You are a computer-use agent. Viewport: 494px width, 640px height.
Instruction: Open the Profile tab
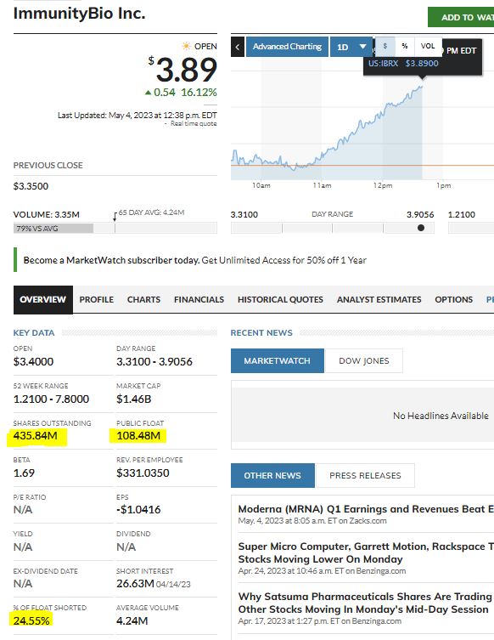click(x=96, y=299)
